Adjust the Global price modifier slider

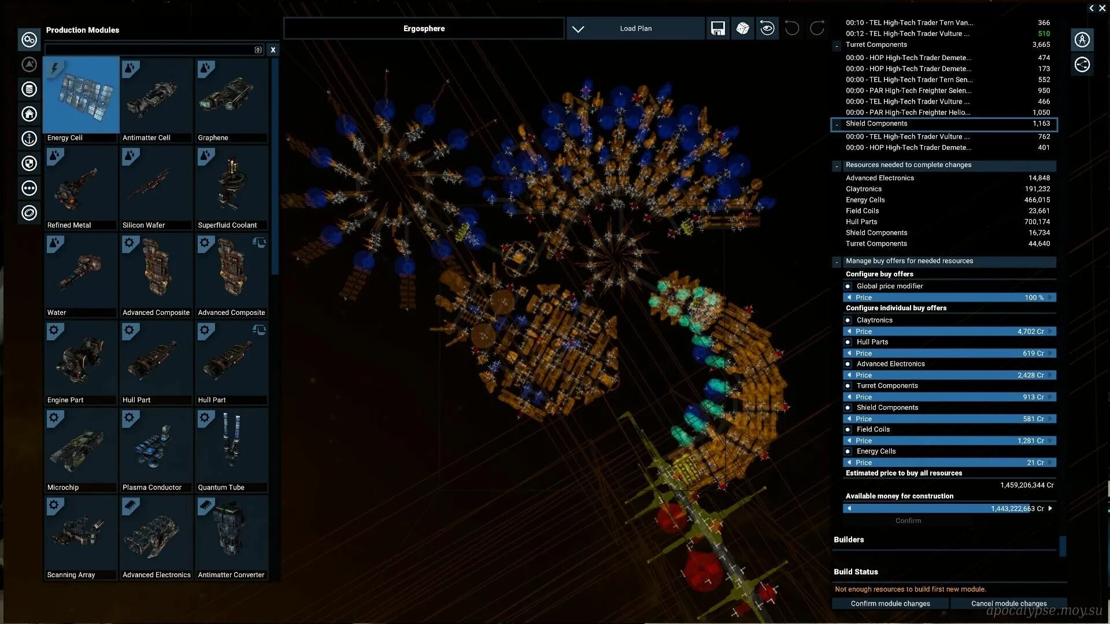(x=949, y=298)
